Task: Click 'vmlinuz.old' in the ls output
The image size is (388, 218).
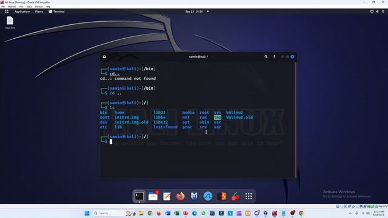Action: pos(239,117)
